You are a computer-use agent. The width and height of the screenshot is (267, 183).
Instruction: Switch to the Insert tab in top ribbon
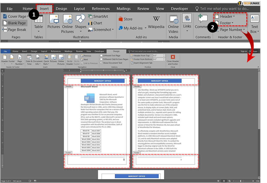click(44, 8)
